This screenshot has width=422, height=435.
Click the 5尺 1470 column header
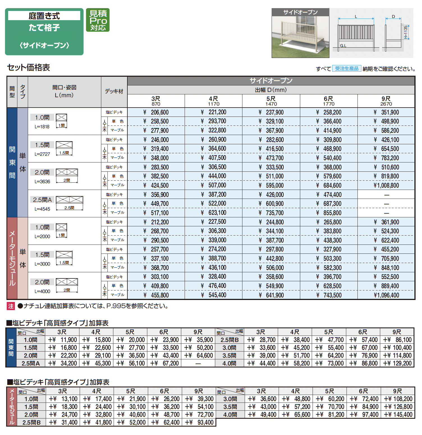pyautogui.click(x=271, y=101)
